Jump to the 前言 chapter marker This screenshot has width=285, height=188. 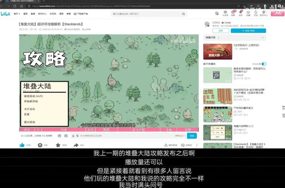pyautogui.click(x=27, y=130)
